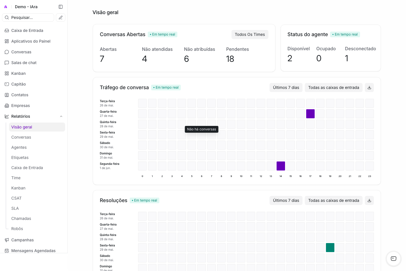Click the green Resoluções cell on Sexta-feira
Image resolution: width=406 pixels, height=271 pixels.
point(330,248)
